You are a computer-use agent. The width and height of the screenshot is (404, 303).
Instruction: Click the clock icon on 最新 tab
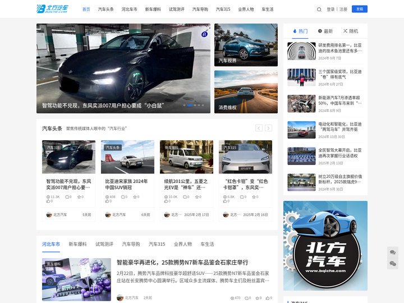(320, 31)
